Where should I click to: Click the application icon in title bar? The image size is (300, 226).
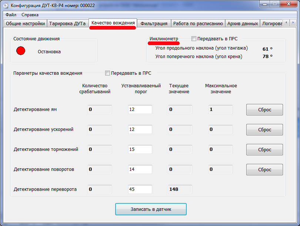(6, 6)
